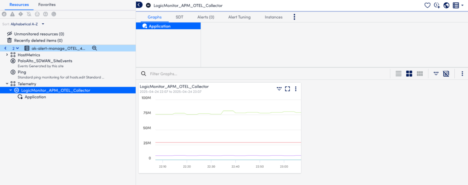The image size is (468, 185).
Task: Click the M icon in selected tree row
Action: [x=17, y=90]
